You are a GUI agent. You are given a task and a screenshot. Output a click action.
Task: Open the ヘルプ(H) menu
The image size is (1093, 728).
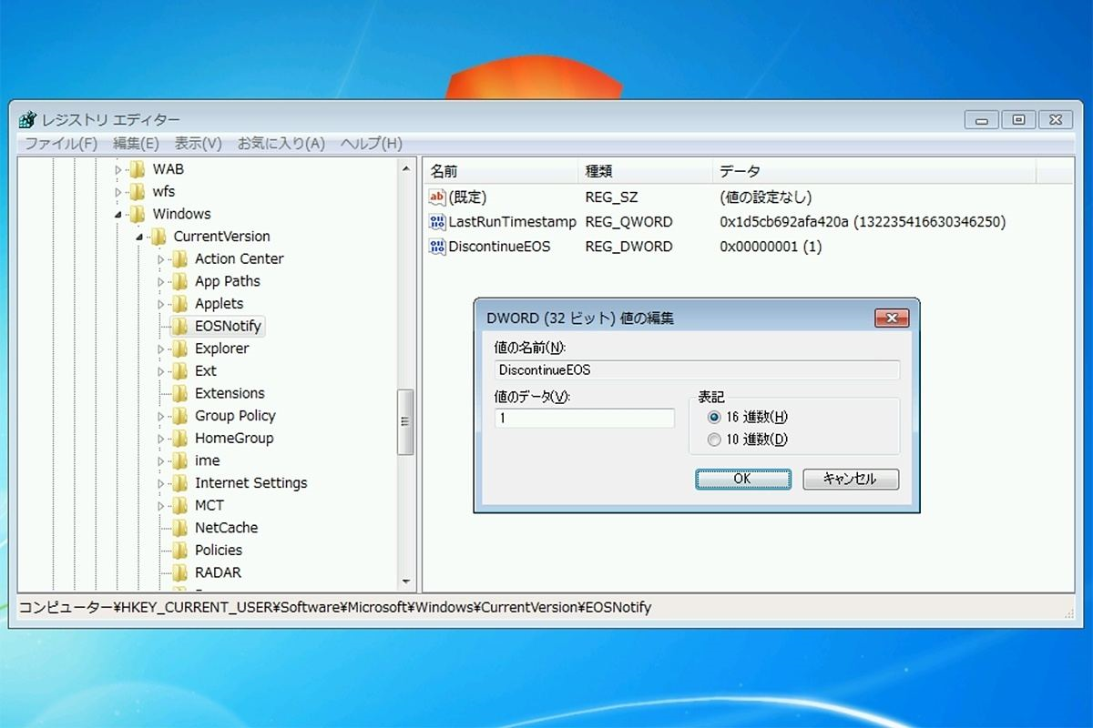(371, 144)
